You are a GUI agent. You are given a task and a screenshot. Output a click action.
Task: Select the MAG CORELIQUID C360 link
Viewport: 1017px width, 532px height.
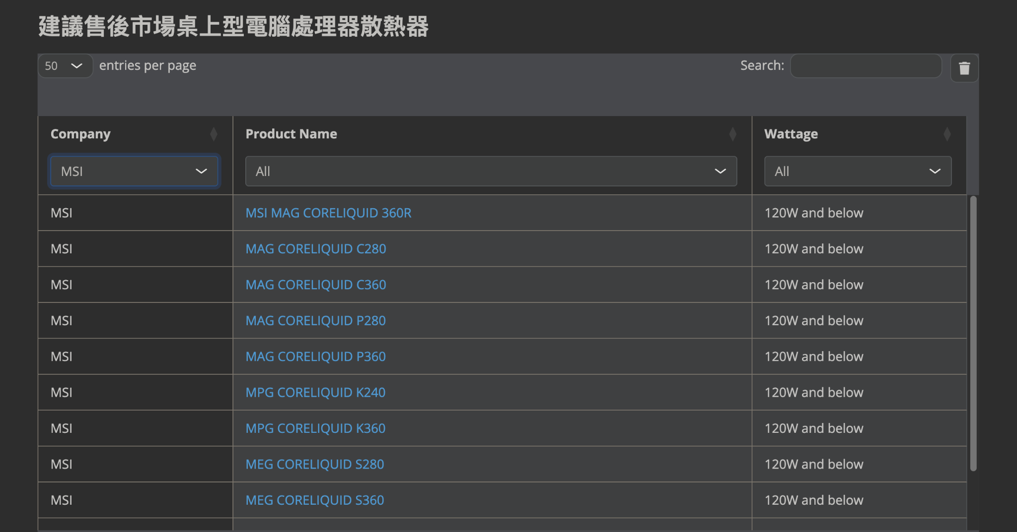316,284
